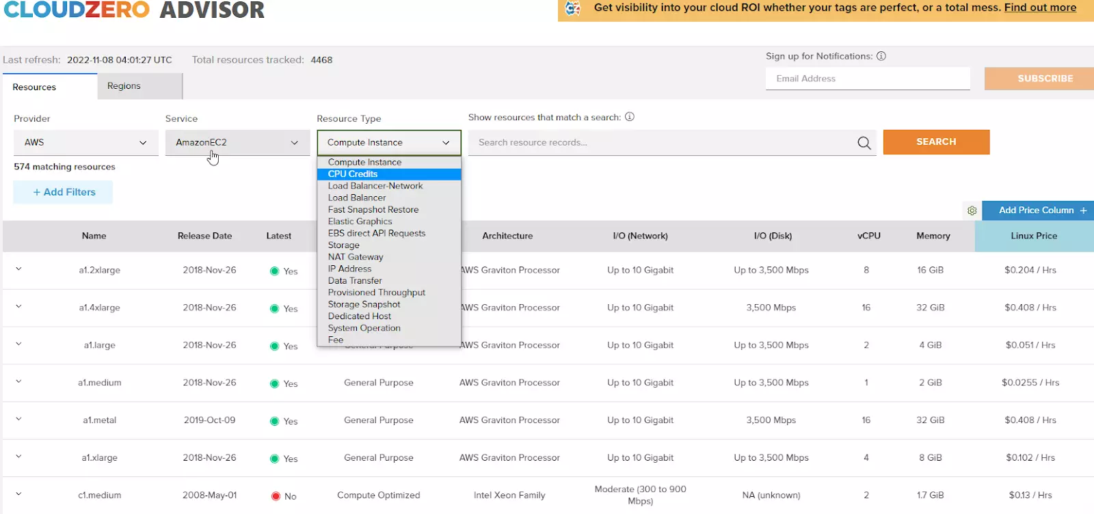Viewport: 1094px width, 514px height.
Task: Choose Load Balancer option
Action: 389,198
